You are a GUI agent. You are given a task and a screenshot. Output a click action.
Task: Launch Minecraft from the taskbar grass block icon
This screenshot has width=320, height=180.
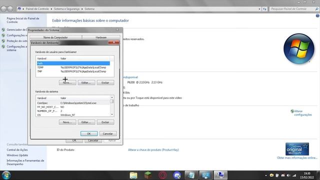tap(148, 175)
